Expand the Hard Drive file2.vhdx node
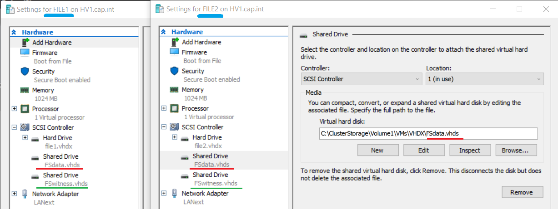 (175, 137)
